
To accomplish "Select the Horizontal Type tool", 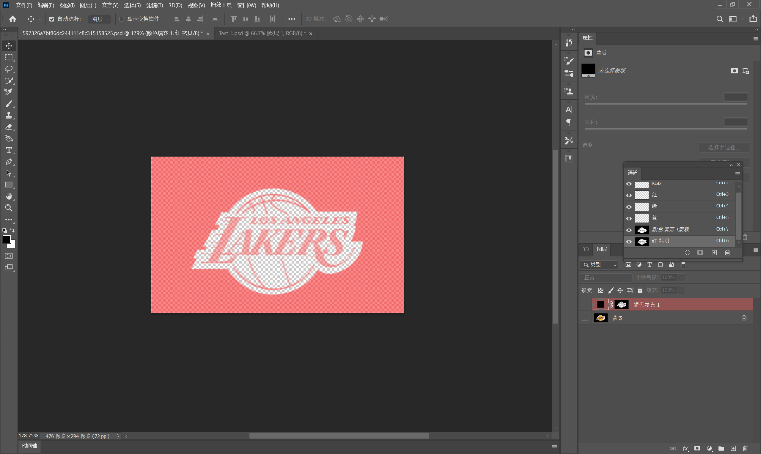I will click(x=9, y=150).
